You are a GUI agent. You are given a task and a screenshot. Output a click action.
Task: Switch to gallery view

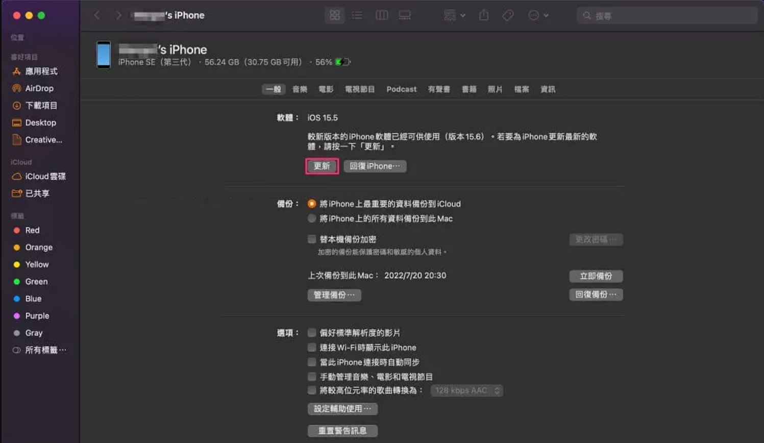pos(405,15)
